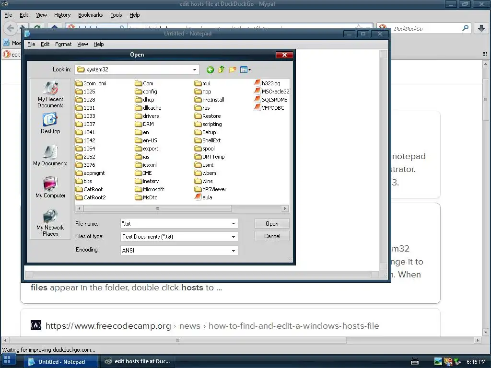Select the config folder
Image resolution: width=491 pixels, height=368 pixels.
pyautogui.click(x=146, y=92)
